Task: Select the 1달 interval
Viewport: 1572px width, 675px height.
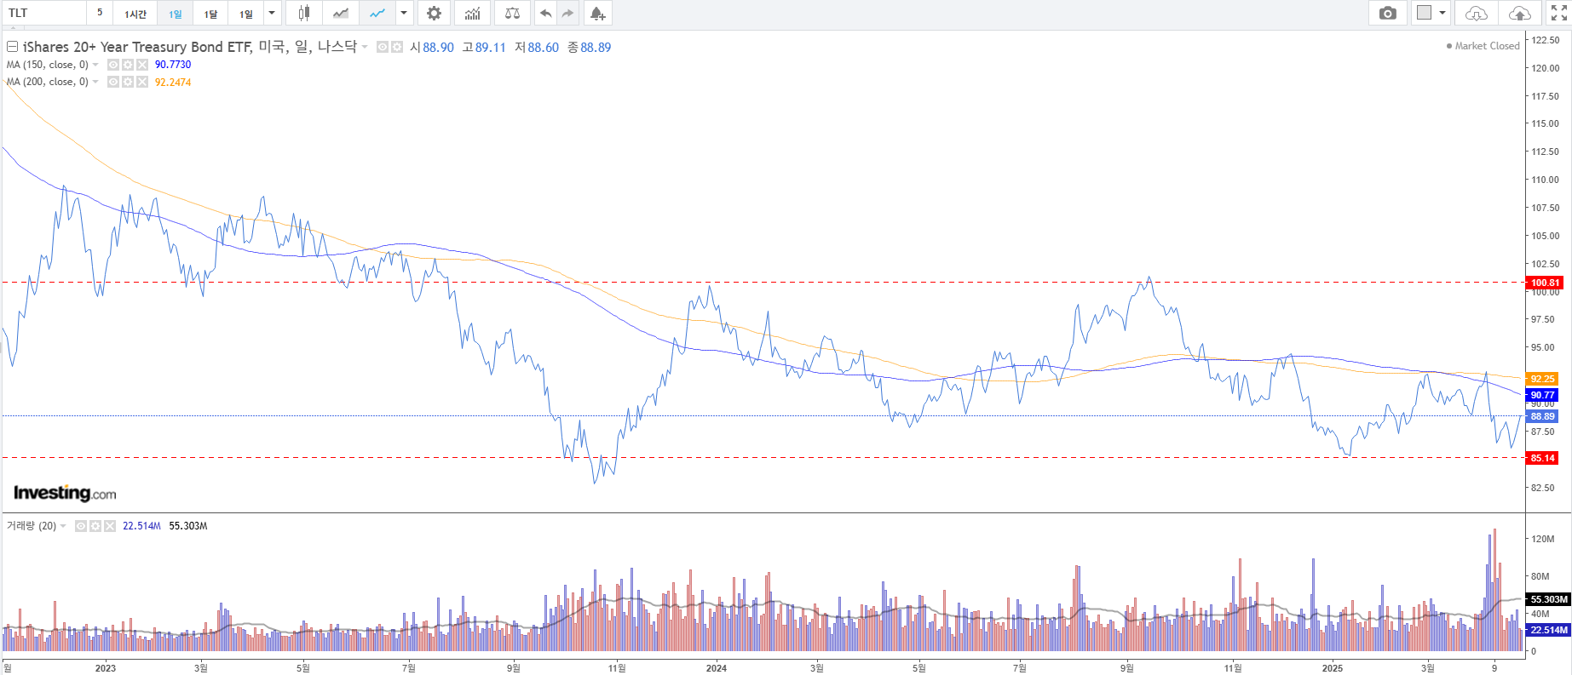Action: (210, 13)
